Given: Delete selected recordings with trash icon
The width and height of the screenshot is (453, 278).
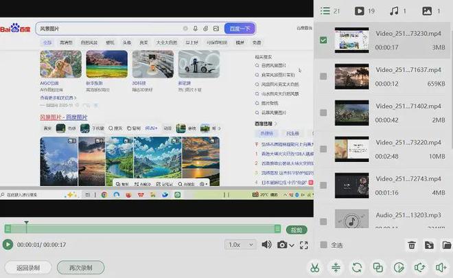Looking at the screenshot, I should point(412,245).
